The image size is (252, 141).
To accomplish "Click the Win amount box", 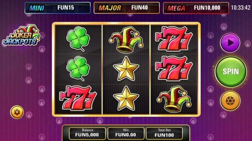I will (x=126, y=133).
